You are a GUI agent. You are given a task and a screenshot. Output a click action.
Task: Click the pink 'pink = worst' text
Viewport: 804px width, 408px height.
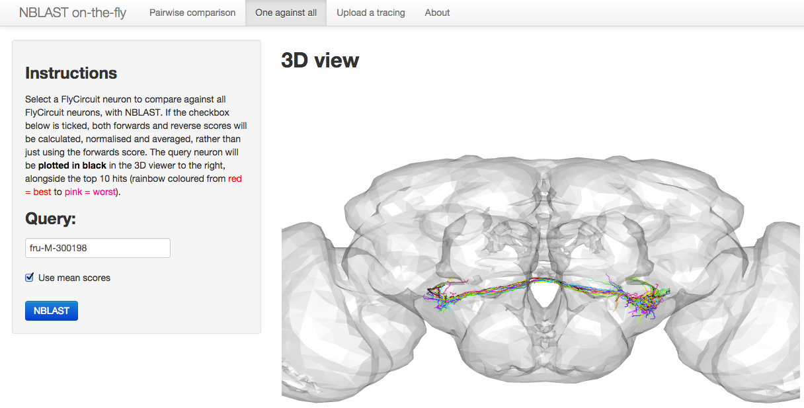point(91,192)
